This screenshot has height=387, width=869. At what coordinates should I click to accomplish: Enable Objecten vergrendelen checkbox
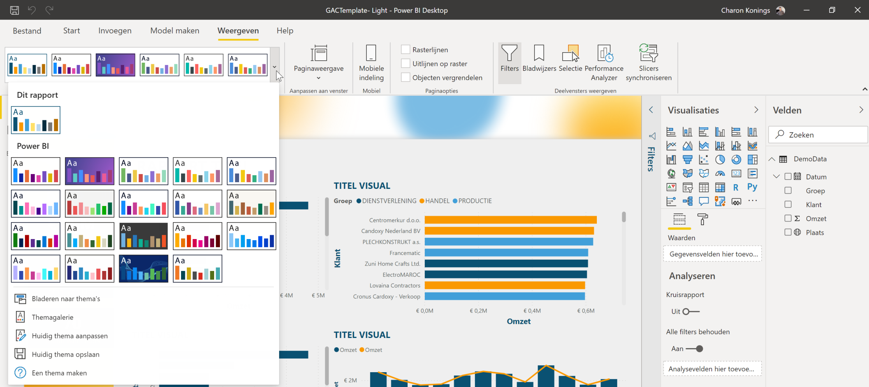coord(406,77)
